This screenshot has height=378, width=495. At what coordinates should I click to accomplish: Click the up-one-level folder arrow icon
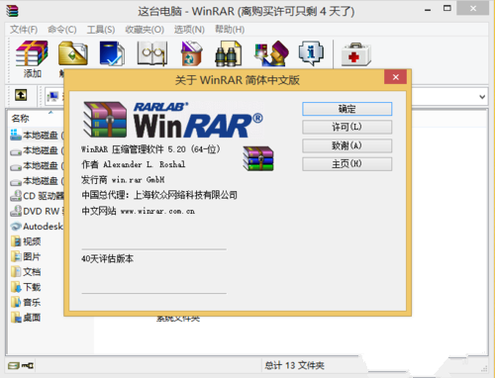21,96
